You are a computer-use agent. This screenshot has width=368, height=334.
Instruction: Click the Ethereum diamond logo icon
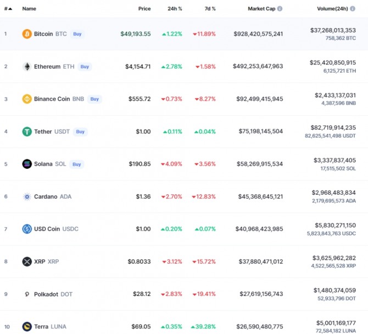point(27,67)
